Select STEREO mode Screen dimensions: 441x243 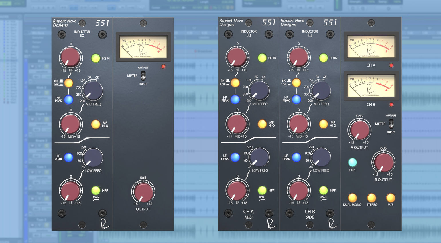[371, 198]
